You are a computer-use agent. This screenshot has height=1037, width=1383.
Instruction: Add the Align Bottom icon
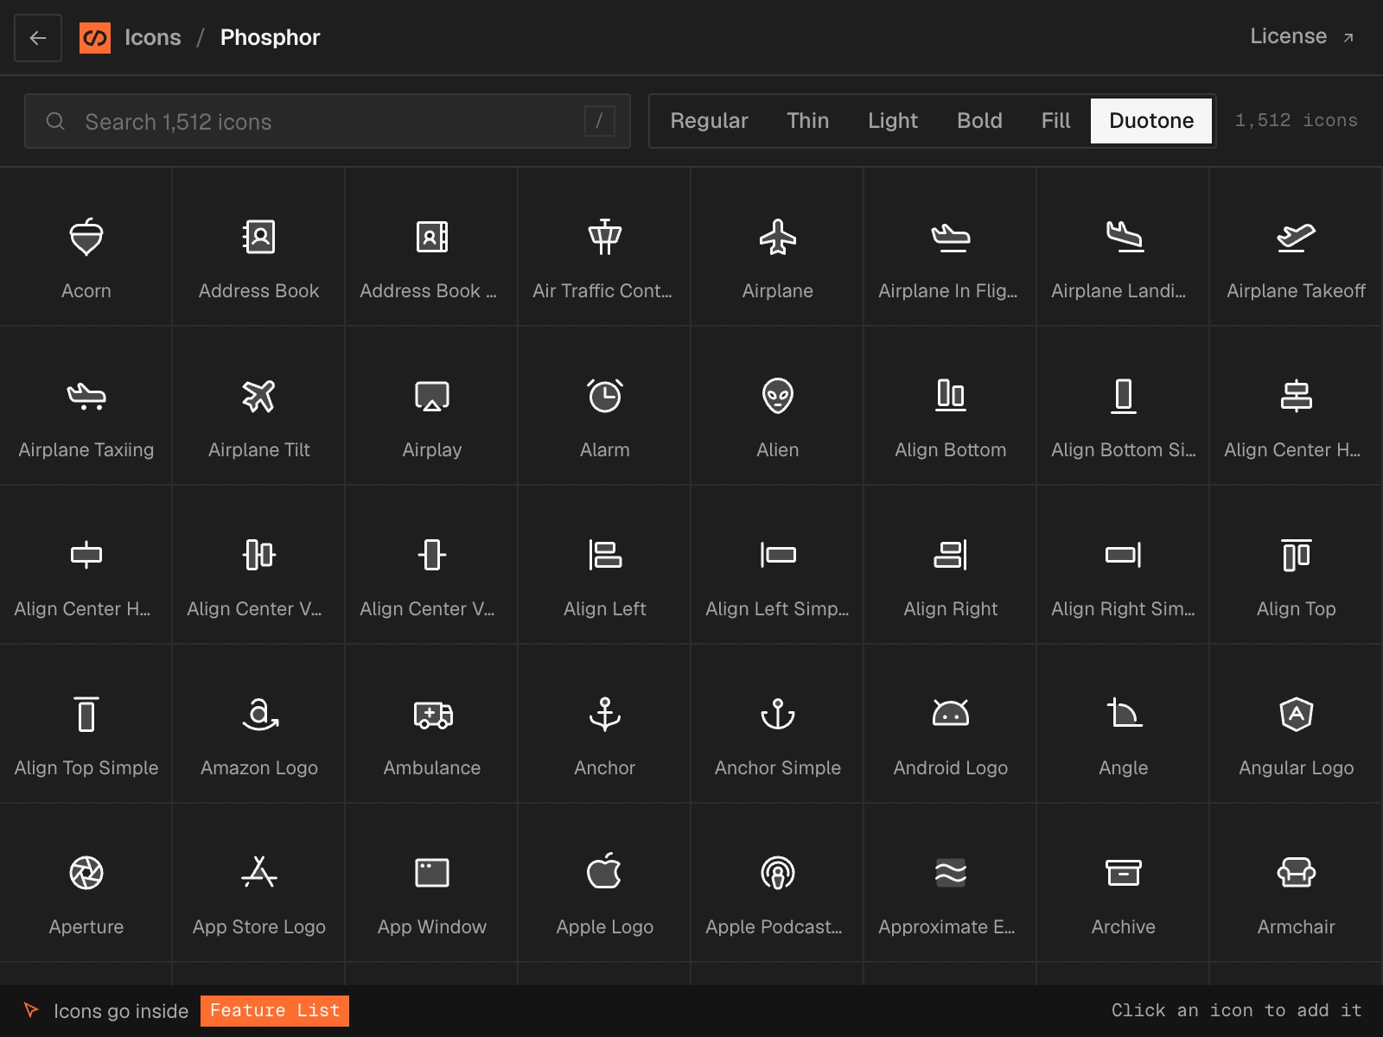click(951, 406)
